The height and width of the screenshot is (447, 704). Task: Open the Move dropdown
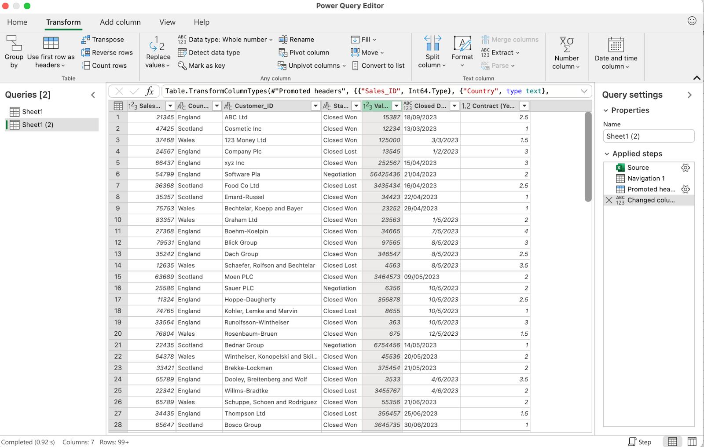[x=367, y=52]
